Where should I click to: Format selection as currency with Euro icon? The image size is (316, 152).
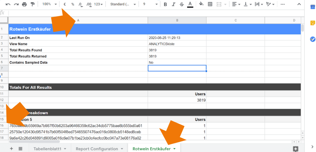point(65,4)
